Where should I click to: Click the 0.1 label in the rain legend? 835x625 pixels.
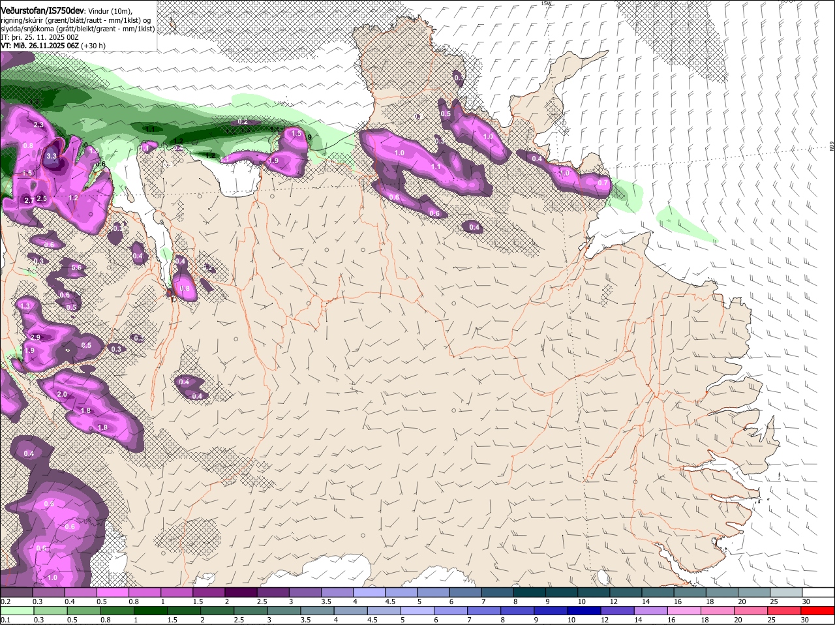pos(5,620)
